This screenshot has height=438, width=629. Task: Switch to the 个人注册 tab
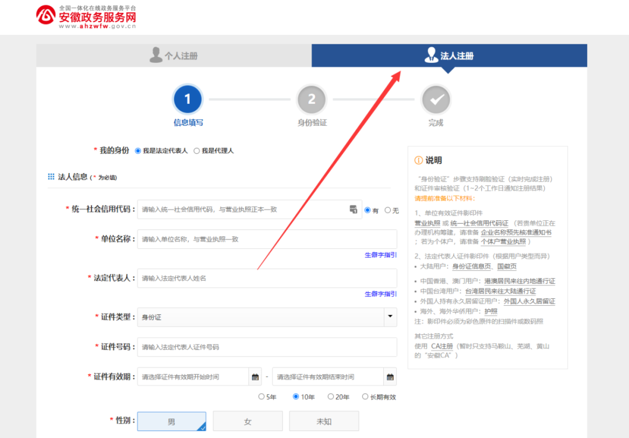click(x=174, y=56)
